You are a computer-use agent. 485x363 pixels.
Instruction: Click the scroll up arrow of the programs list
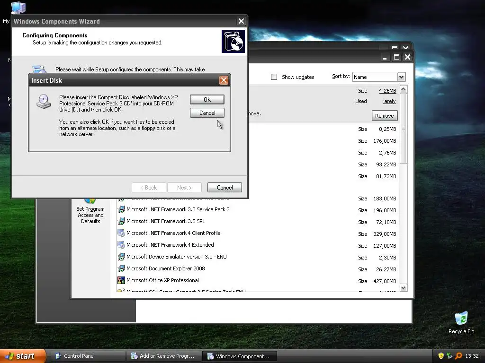coord(404,89)
